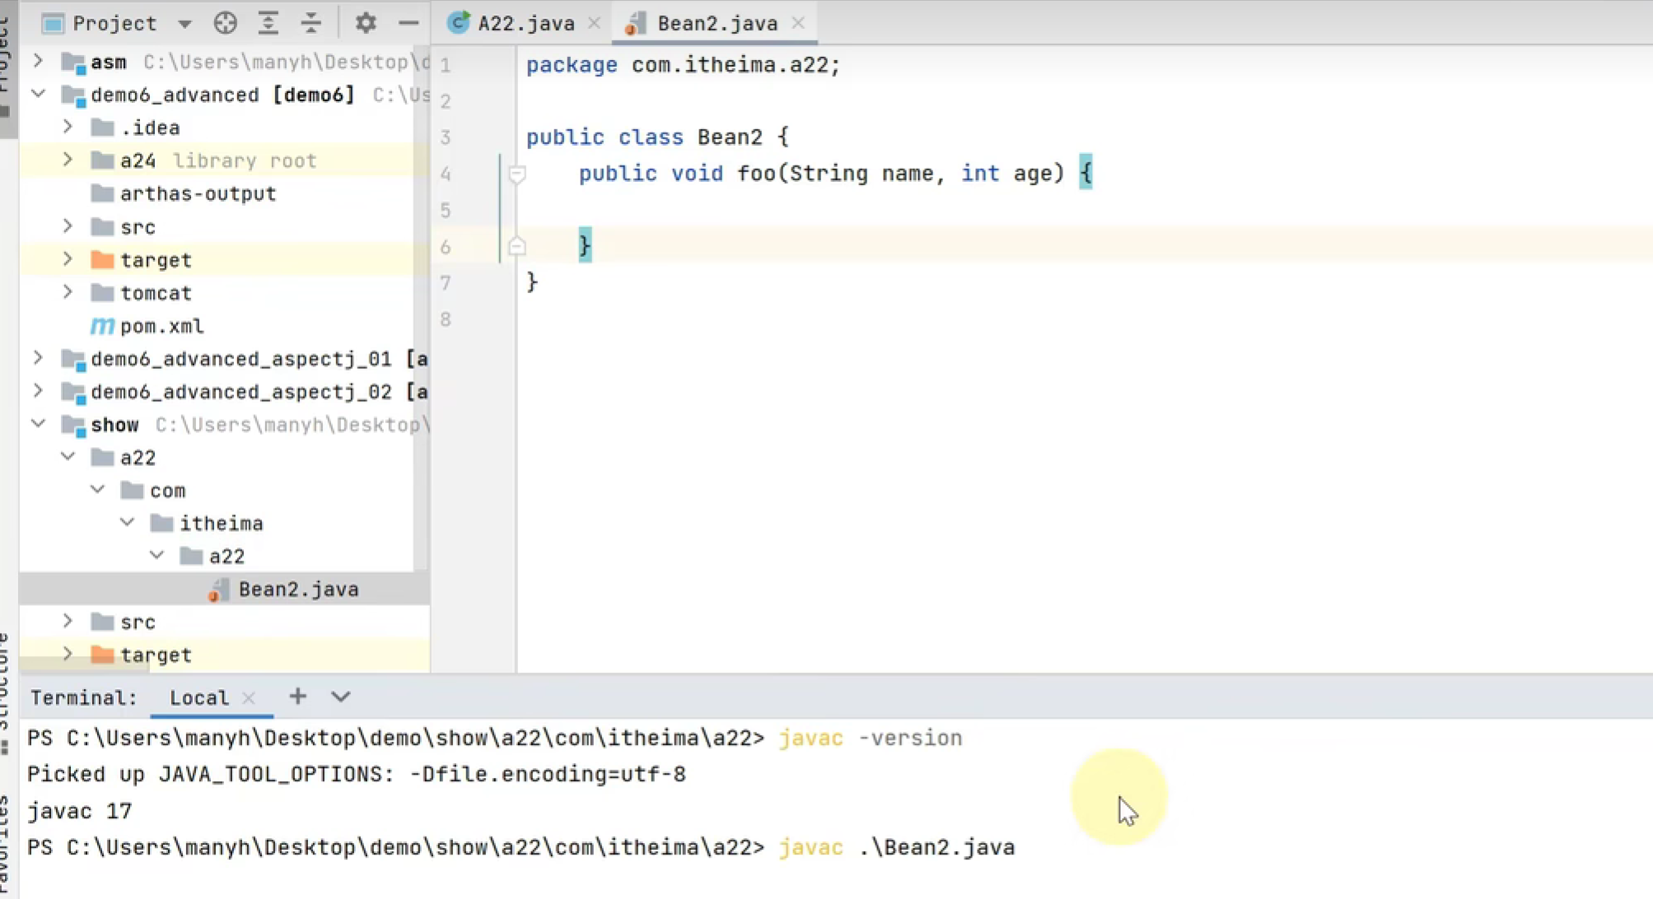Open the Project view dropdown

pyautogui.click(x=184, y=24)
